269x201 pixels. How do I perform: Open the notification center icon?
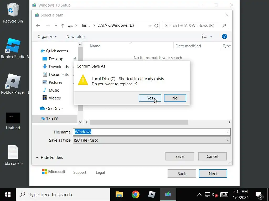259,195
